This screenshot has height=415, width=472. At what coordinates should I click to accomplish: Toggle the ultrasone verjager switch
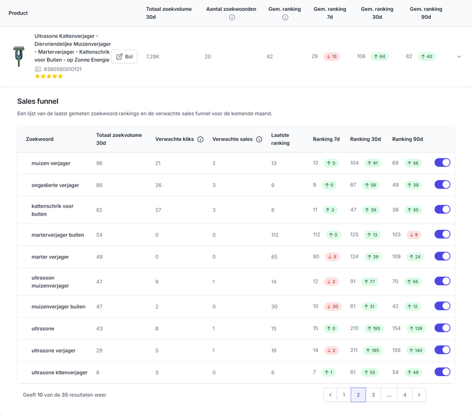pyautogui.click(x=442, y=350)
